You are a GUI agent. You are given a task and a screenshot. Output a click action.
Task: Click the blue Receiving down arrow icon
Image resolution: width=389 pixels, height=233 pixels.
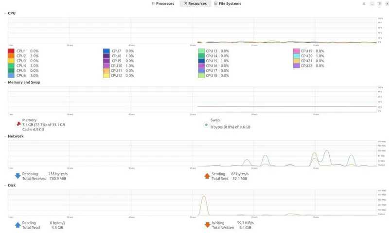click(18, 176)
